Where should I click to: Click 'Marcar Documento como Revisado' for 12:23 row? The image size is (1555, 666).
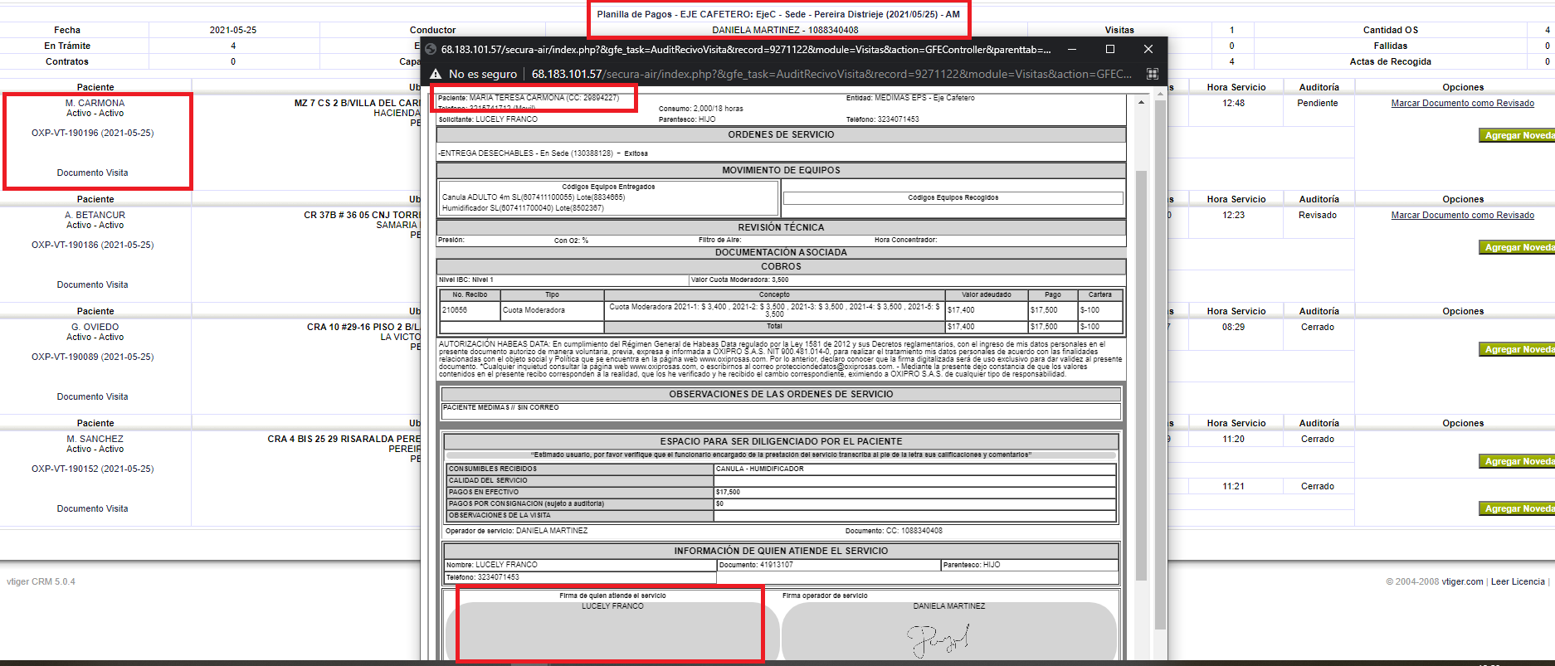click(x=1462, y=215)
